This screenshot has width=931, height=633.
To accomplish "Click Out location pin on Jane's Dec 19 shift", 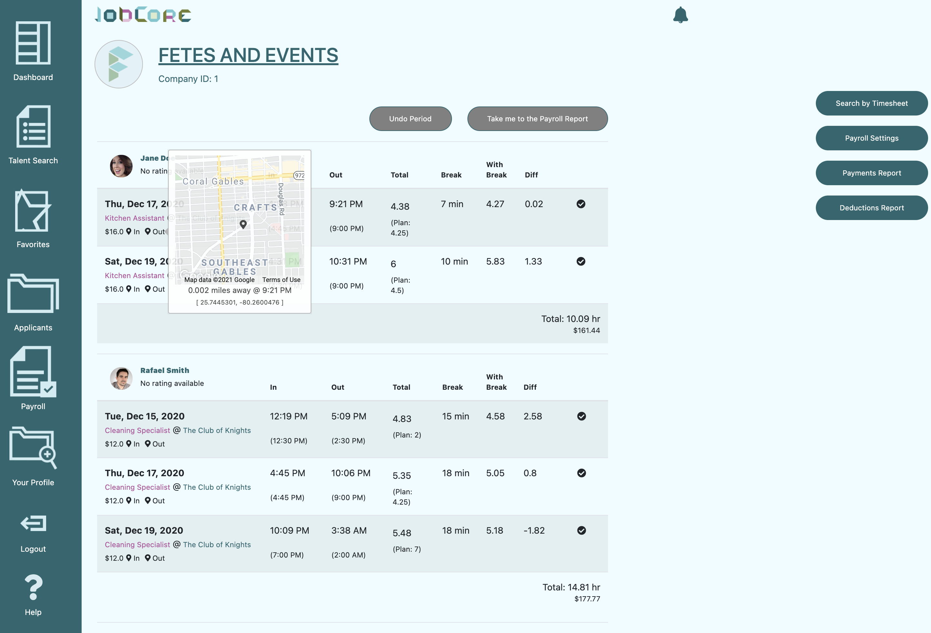I will coord(148,289).
